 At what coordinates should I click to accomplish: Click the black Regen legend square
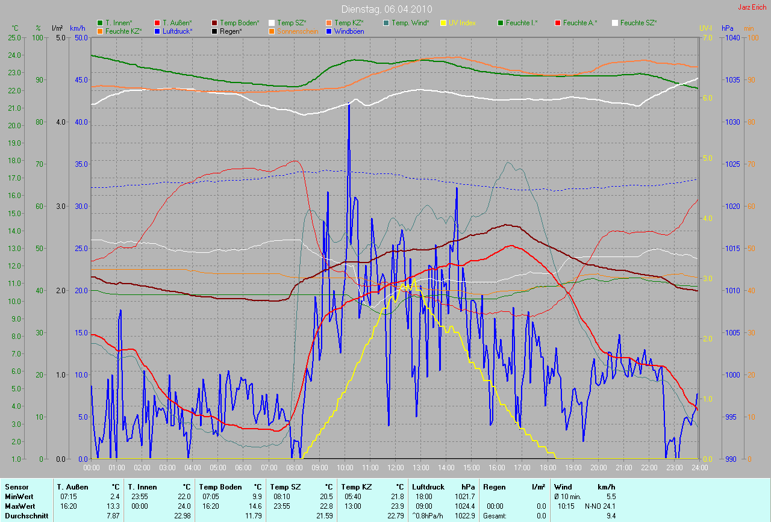[x=214, y=31]
